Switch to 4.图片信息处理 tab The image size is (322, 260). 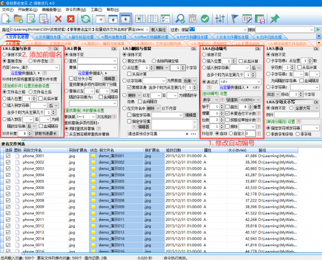114,37
